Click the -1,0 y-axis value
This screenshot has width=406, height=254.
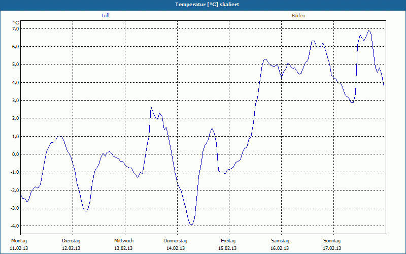(15, 172)
